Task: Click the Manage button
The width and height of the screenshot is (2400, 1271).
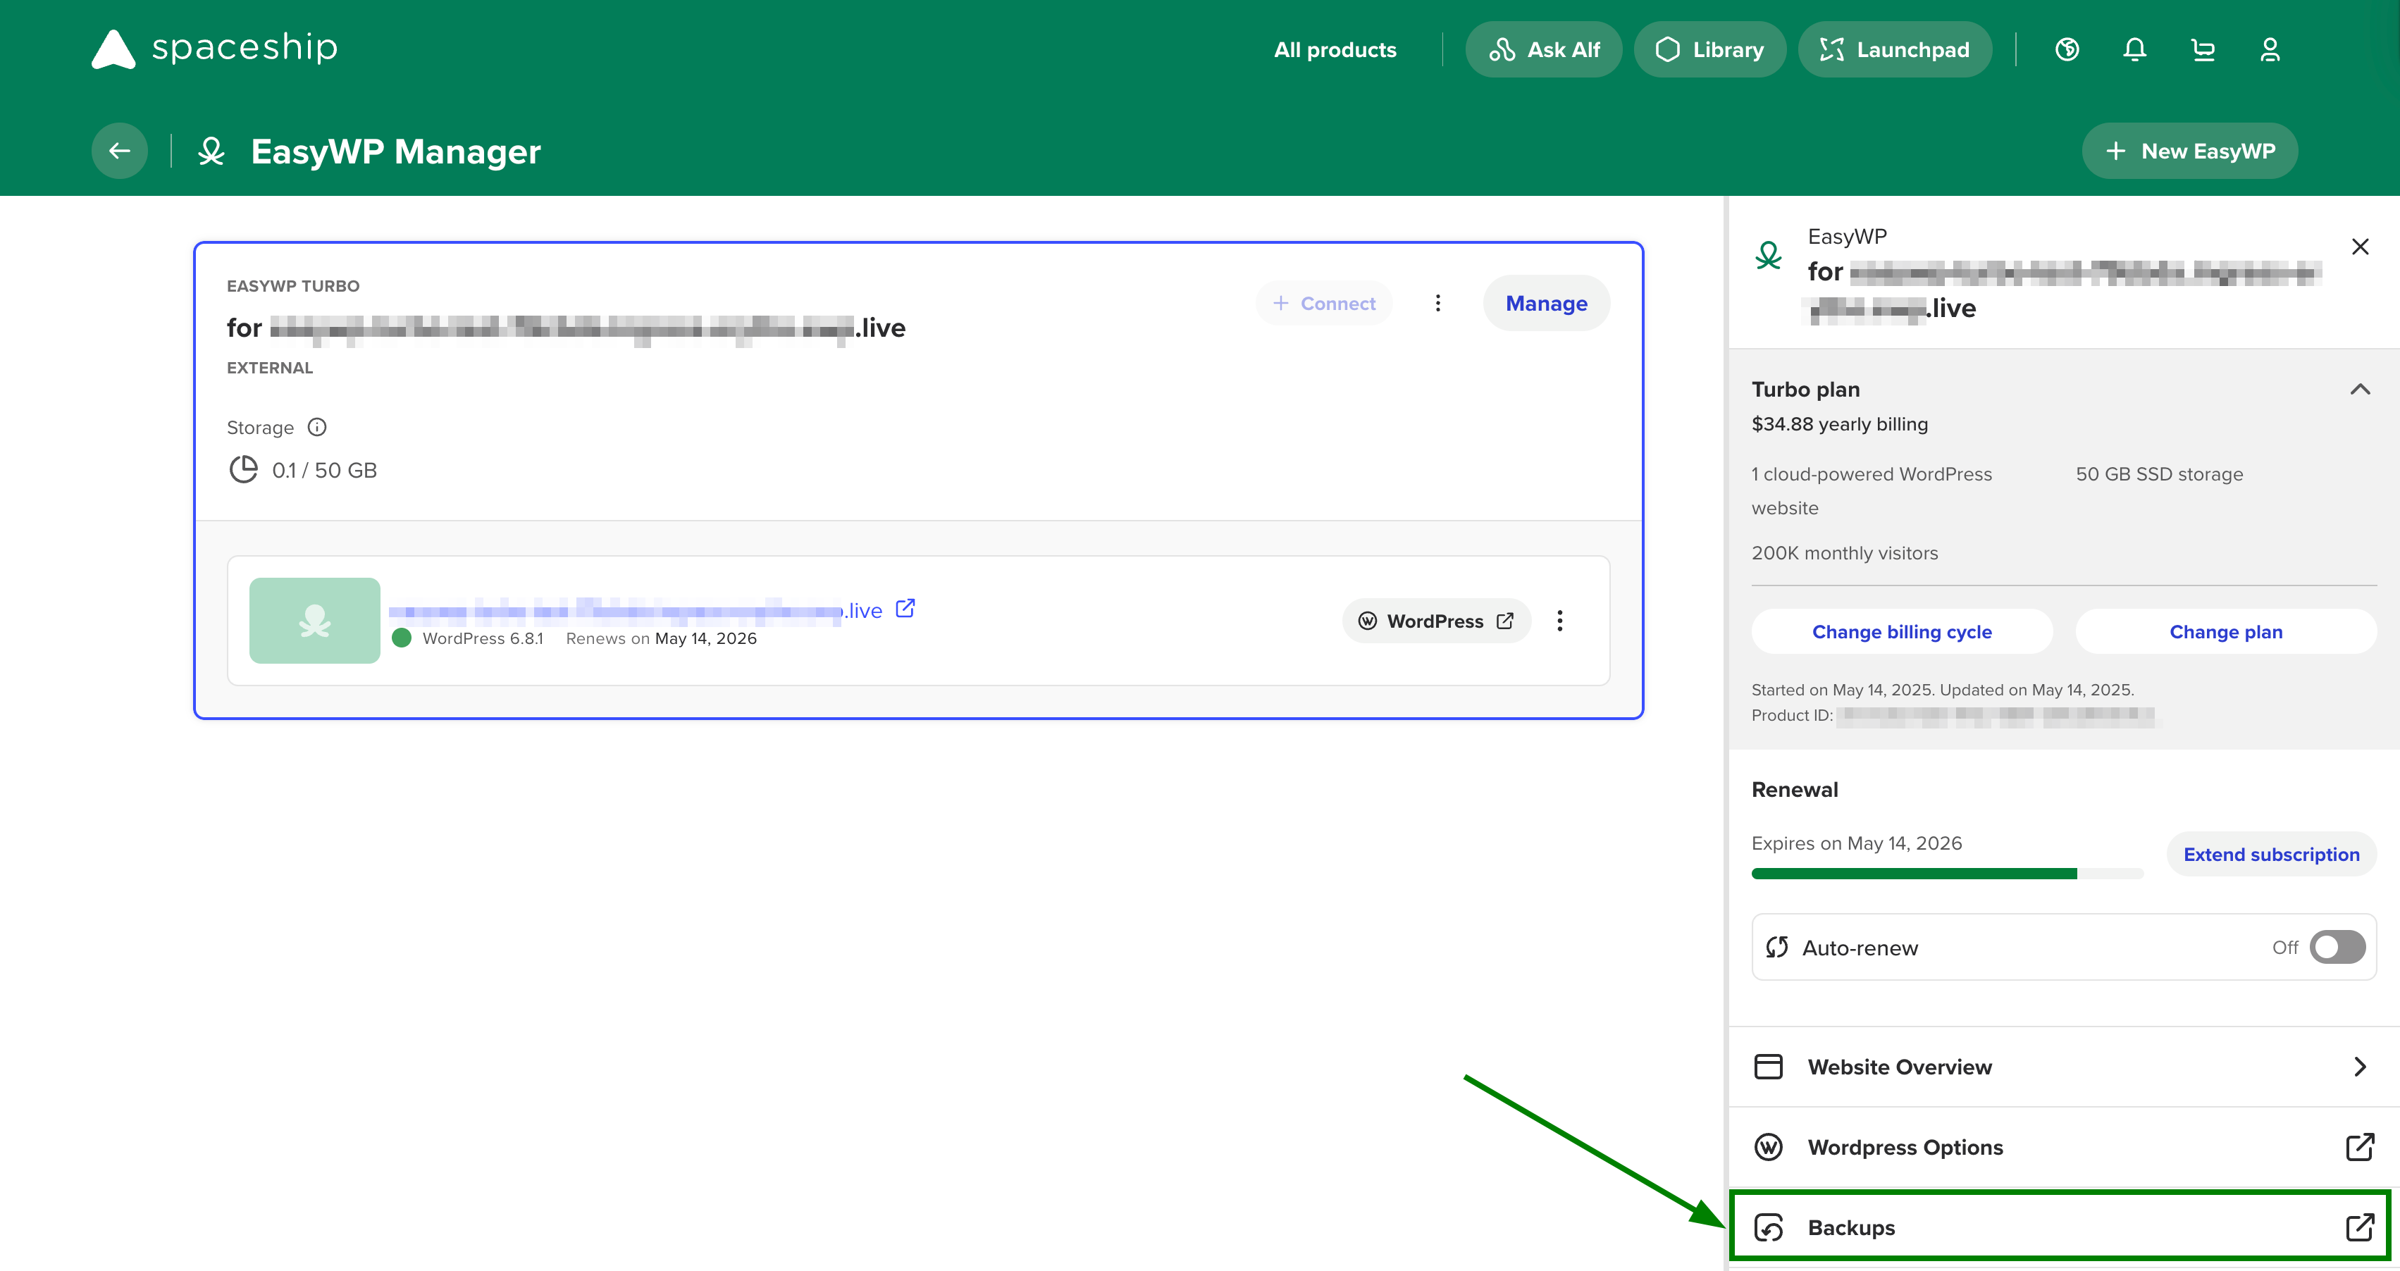Action: coord(1546,303)
